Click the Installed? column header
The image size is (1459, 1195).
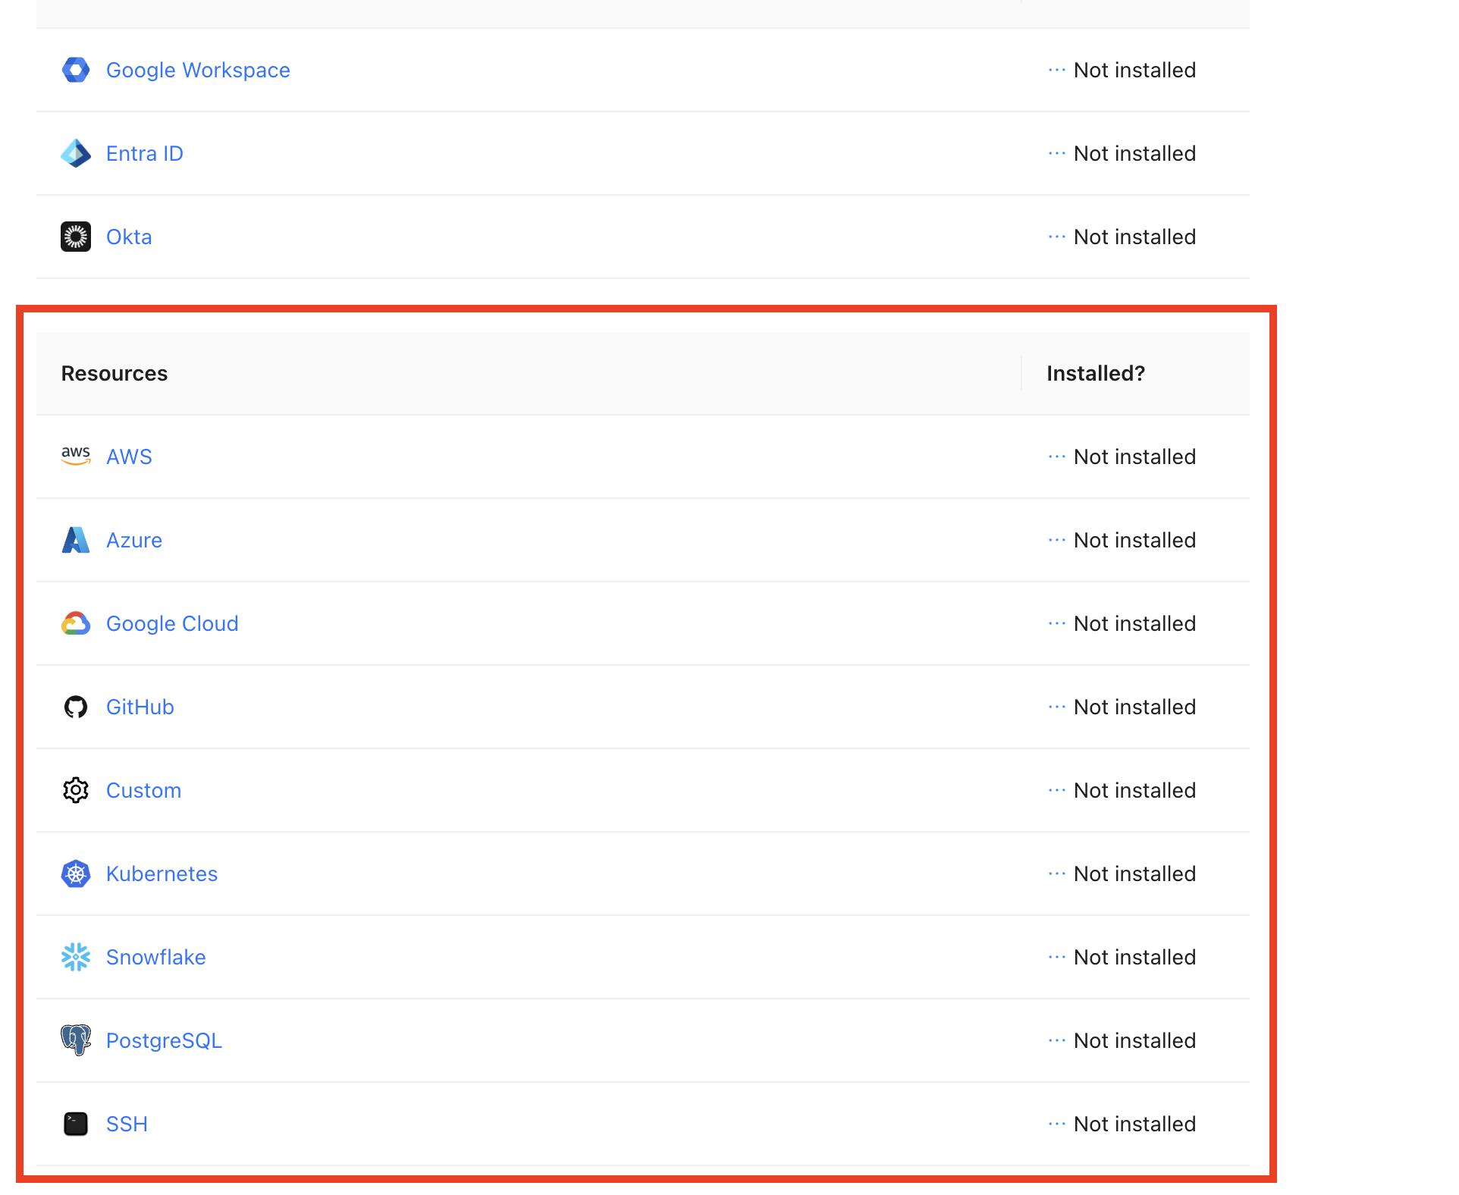[x=1096, y=373]
